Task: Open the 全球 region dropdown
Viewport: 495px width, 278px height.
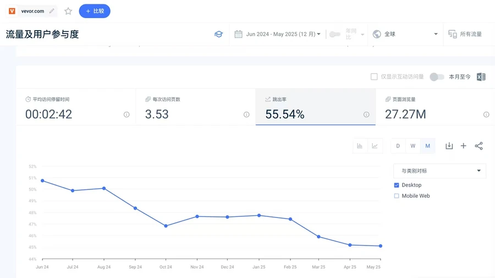Action: coord(405,34)
